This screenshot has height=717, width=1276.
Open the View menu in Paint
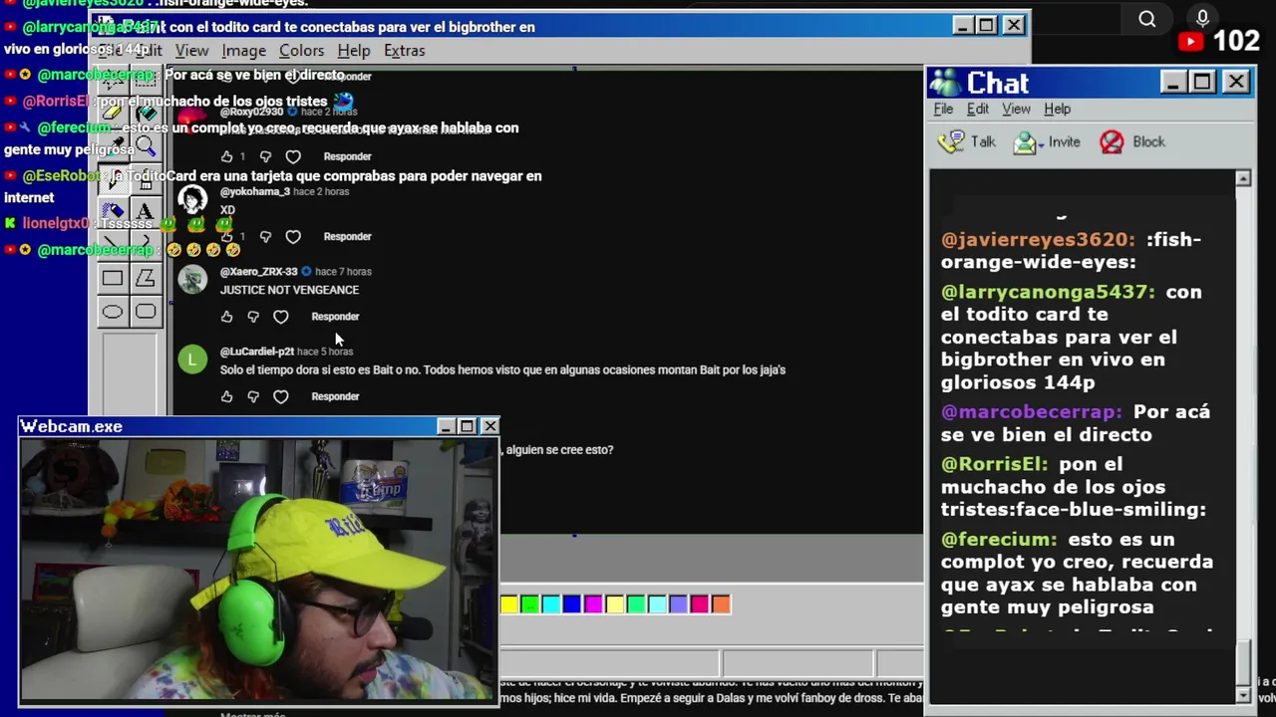pyautogui.click(x=191, y=50)
